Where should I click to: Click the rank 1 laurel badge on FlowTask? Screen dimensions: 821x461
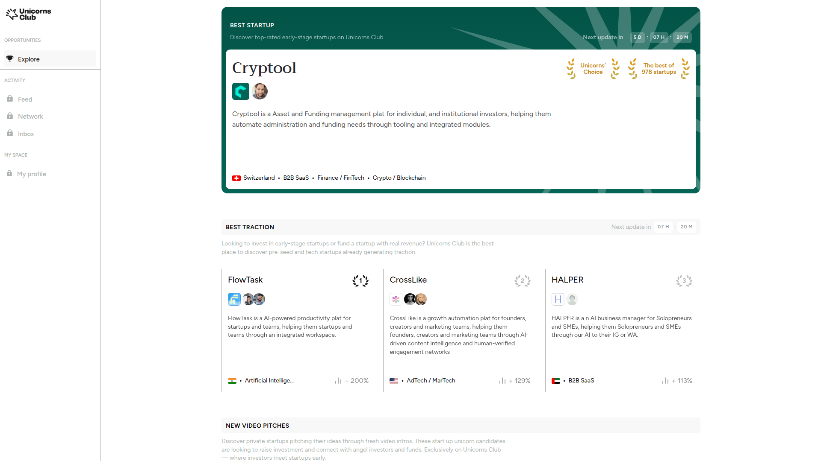[360, 280]
